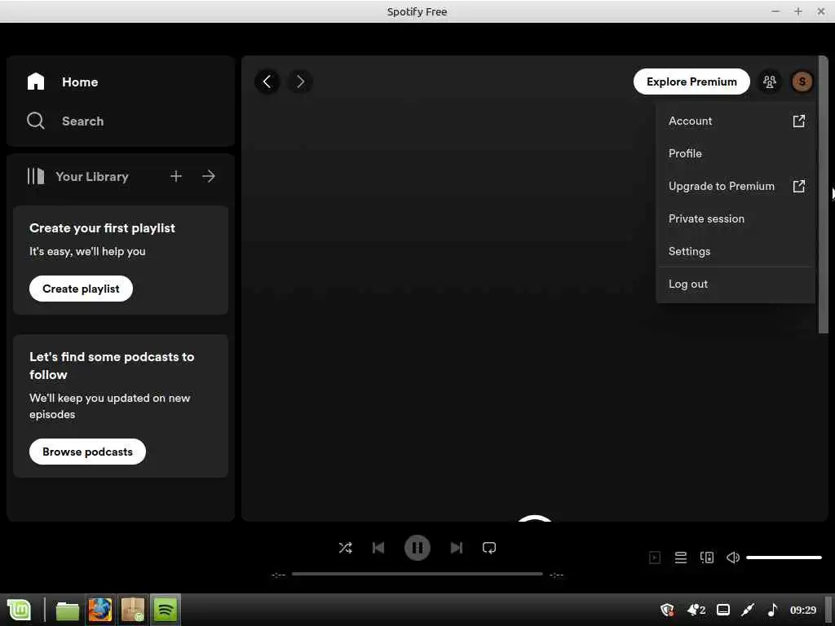Click the Spotify taskbar icon
Image resolution: width=835 pixels, height=626 pixels.
point(165,610)
